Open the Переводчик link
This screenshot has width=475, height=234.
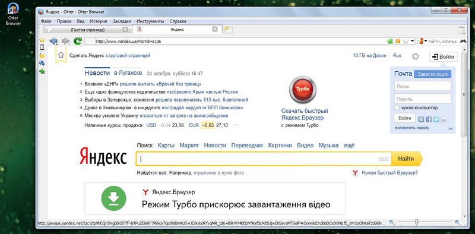click(x=247, y=146)
